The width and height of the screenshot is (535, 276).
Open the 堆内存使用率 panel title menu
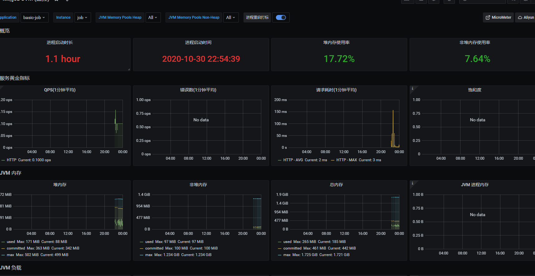tap(336, 42)
